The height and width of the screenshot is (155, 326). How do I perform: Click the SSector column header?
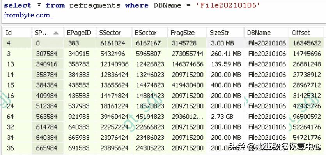[114, 33]
